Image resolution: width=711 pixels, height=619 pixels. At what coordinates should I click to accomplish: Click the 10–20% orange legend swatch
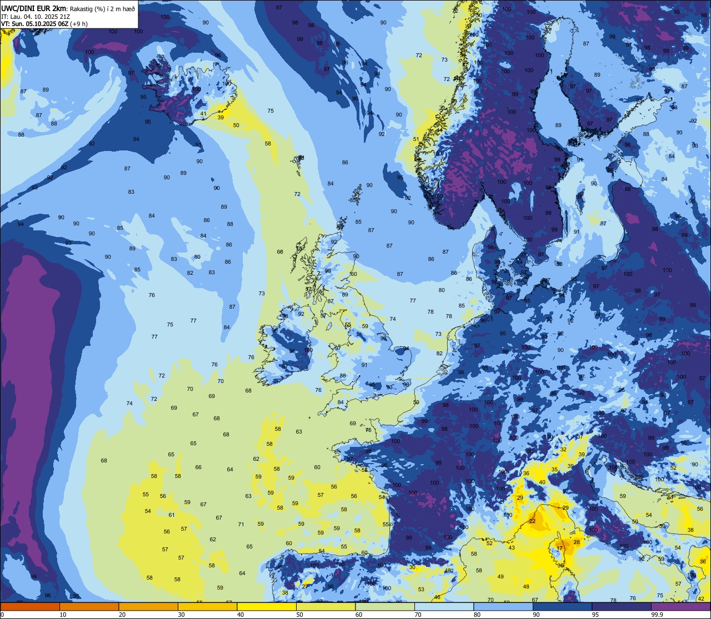89,606
